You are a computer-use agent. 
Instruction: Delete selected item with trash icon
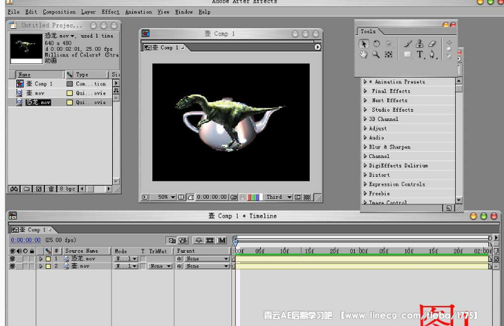point(51,189)
